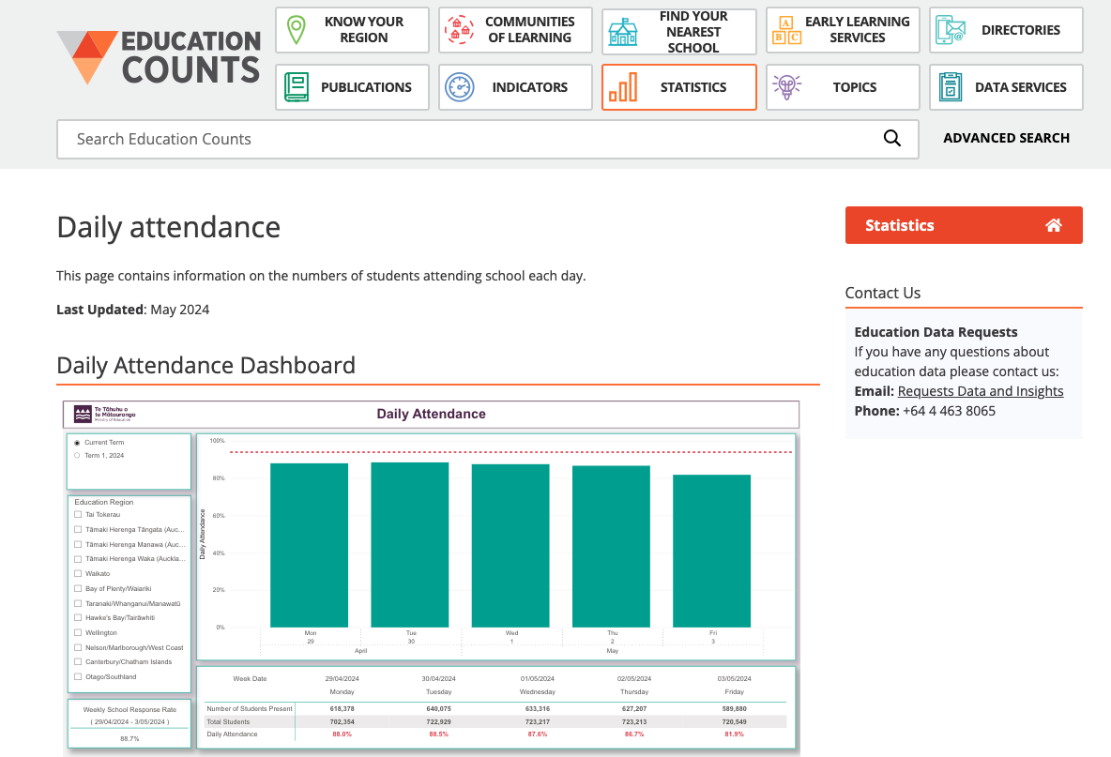Click the Early Learning Services ABC blocks icon
The width and height of the screenshot is (1111, 757).
click(786, 29)
